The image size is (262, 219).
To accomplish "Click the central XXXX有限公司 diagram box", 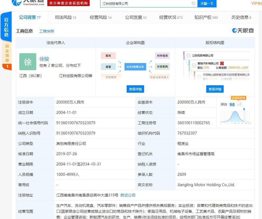I will tap(135, 67).
